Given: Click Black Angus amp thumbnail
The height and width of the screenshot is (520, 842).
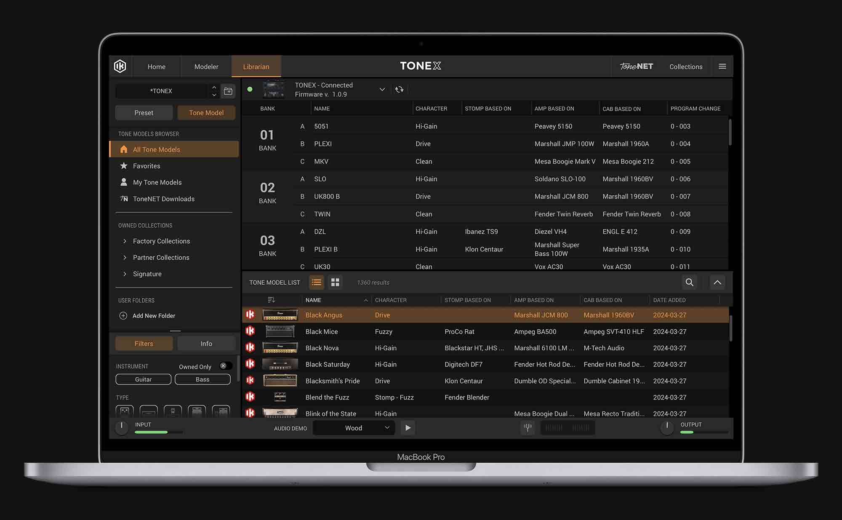Looking at the screenshot, I should pyautogui.click(x=280, y=315).
